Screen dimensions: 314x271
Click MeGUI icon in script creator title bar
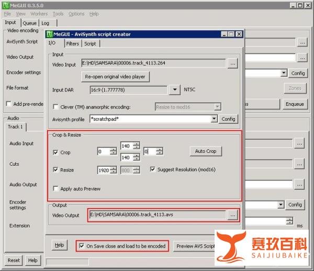coord(49,34)
